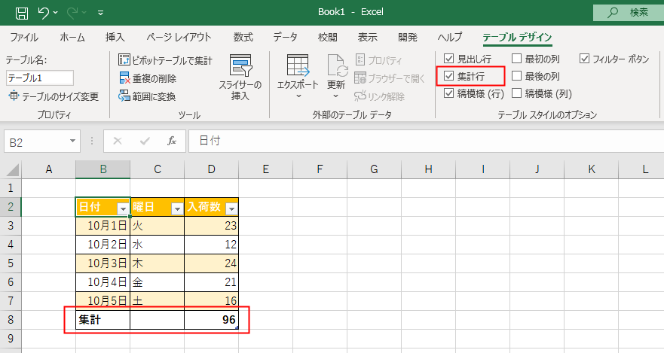Open the Name Box dropdown arrow
Viewport: 664px width, 353px height.
73,141
